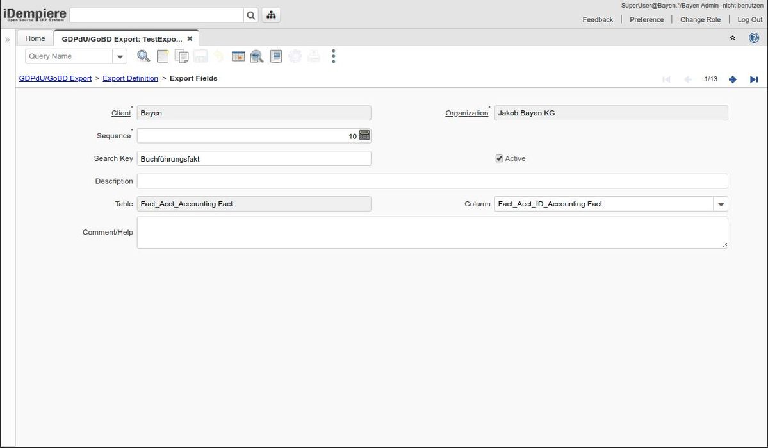
Task: Click into the Description text field
Action: pyautogui.click(x=432, y=181)
